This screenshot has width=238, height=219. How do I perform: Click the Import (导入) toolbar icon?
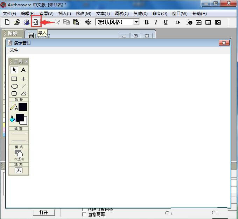click(x=36, y=22)
